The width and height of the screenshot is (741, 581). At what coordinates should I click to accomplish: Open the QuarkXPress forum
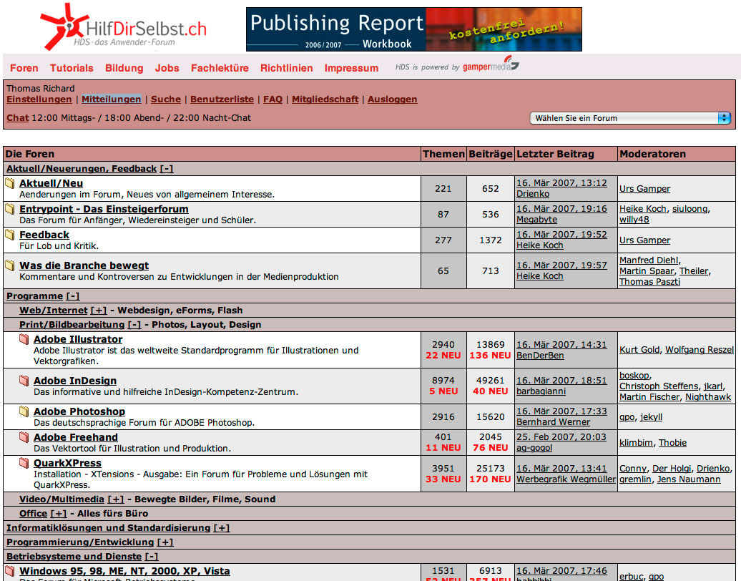coord(67,463)
